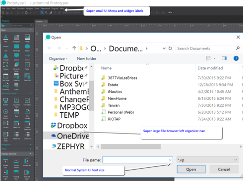Select the Text widget in Justinmind

click(6, 38)
